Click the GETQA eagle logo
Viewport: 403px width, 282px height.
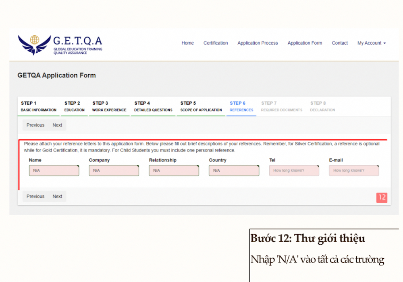[34, 45]
